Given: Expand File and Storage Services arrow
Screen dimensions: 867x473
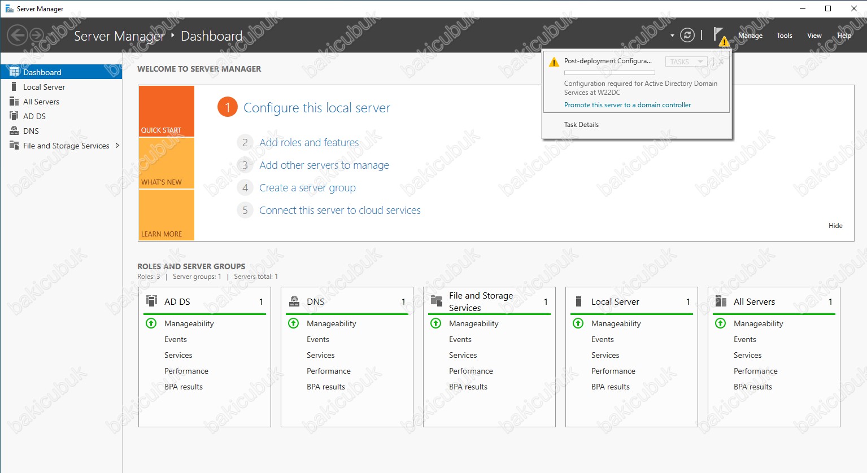Looking at the screenshot, I should click(x=117, y=146).
